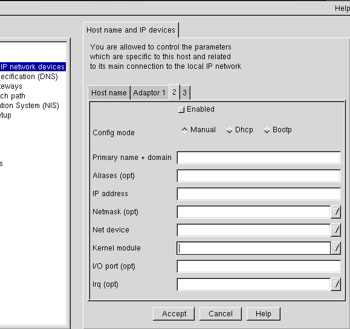The width and height of the screenshot is (350, 329).
Task: Open the Net device dropdown arrow
Action: coord(336,230)
